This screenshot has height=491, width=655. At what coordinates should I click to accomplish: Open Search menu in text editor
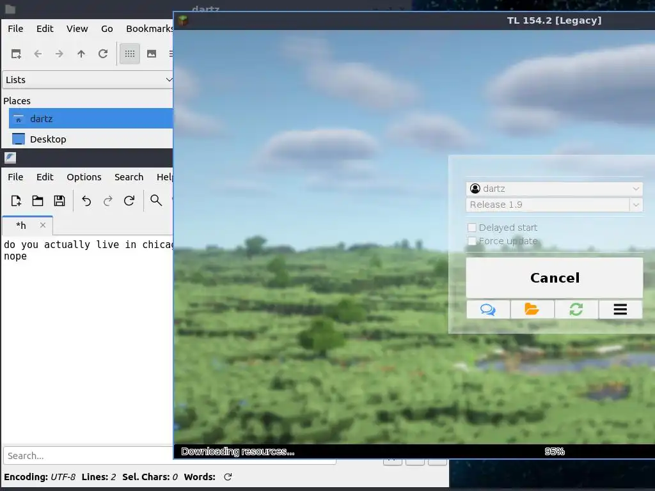click(129, 177)
